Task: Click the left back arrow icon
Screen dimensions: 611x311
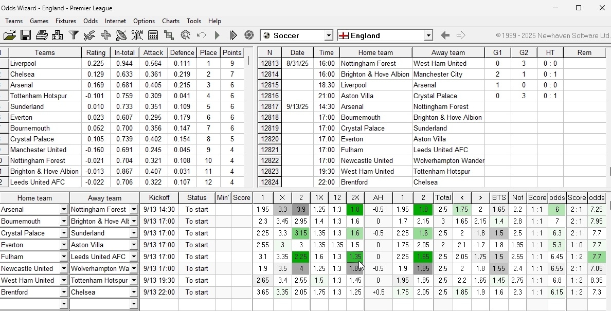Action: point(445,35)
